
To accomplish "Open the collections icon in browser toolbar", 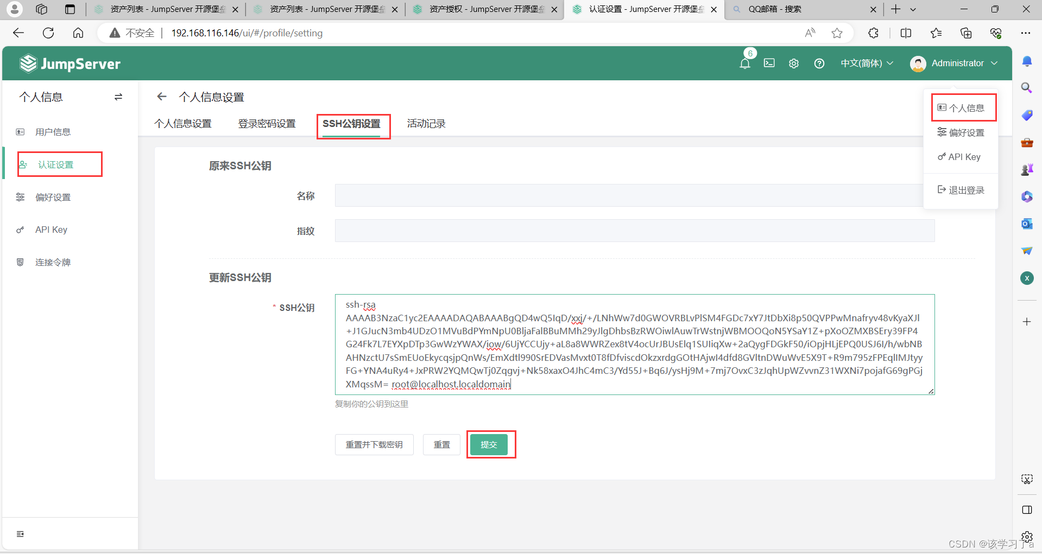I will click(x=966, y=33).
